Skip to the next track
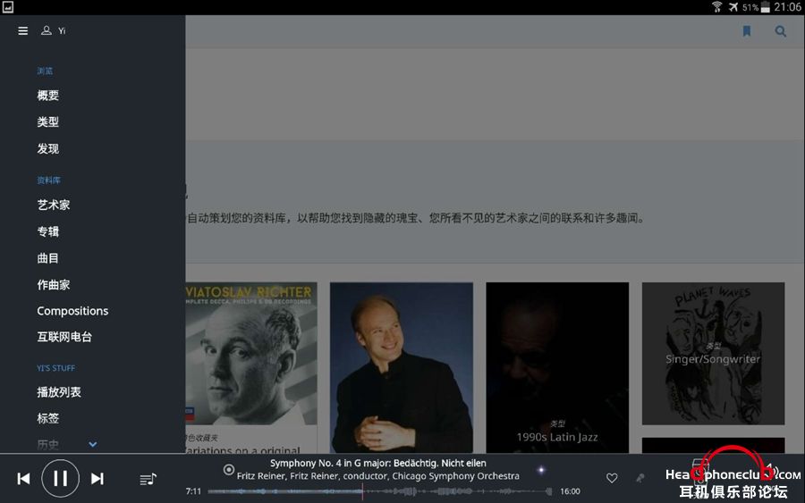 (97, 479)
